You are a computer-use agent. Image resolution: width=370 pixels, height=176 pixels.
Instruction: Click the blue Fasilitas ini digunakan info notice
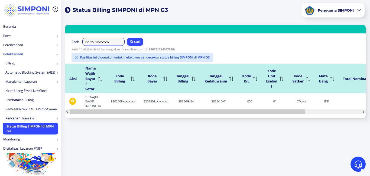click(x=142, y=57)
